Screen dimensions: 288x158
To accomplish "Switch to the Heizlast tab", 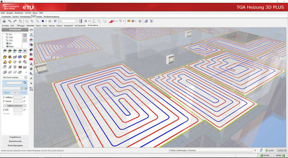I will [x=39, y=17].
